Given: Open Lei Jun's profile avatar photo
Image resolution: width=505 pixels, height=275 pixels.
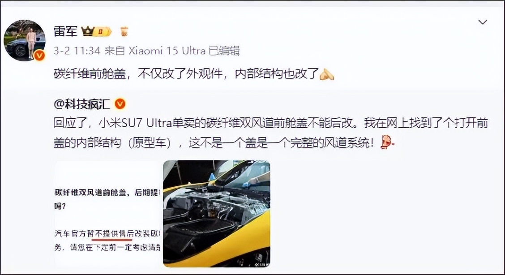Looking at the screenshot, I should pos(25,40).
